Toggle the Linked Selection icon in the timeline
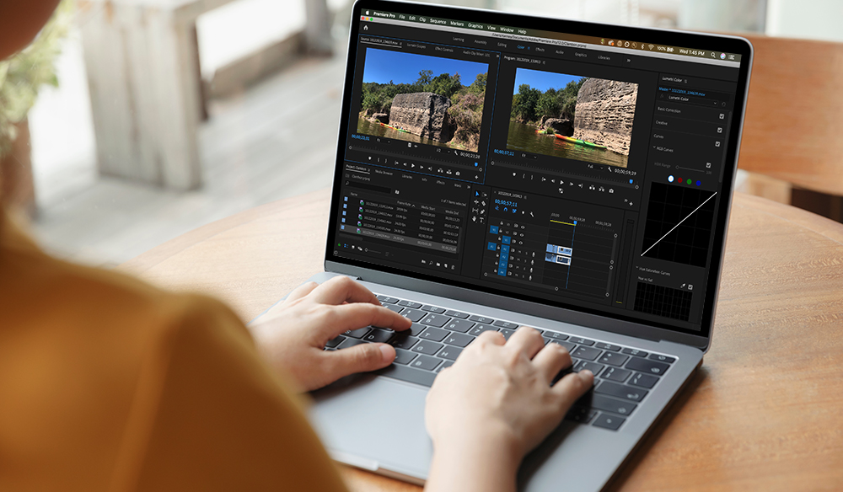Screen dimensions: 843x492 (x=513, y=211)
